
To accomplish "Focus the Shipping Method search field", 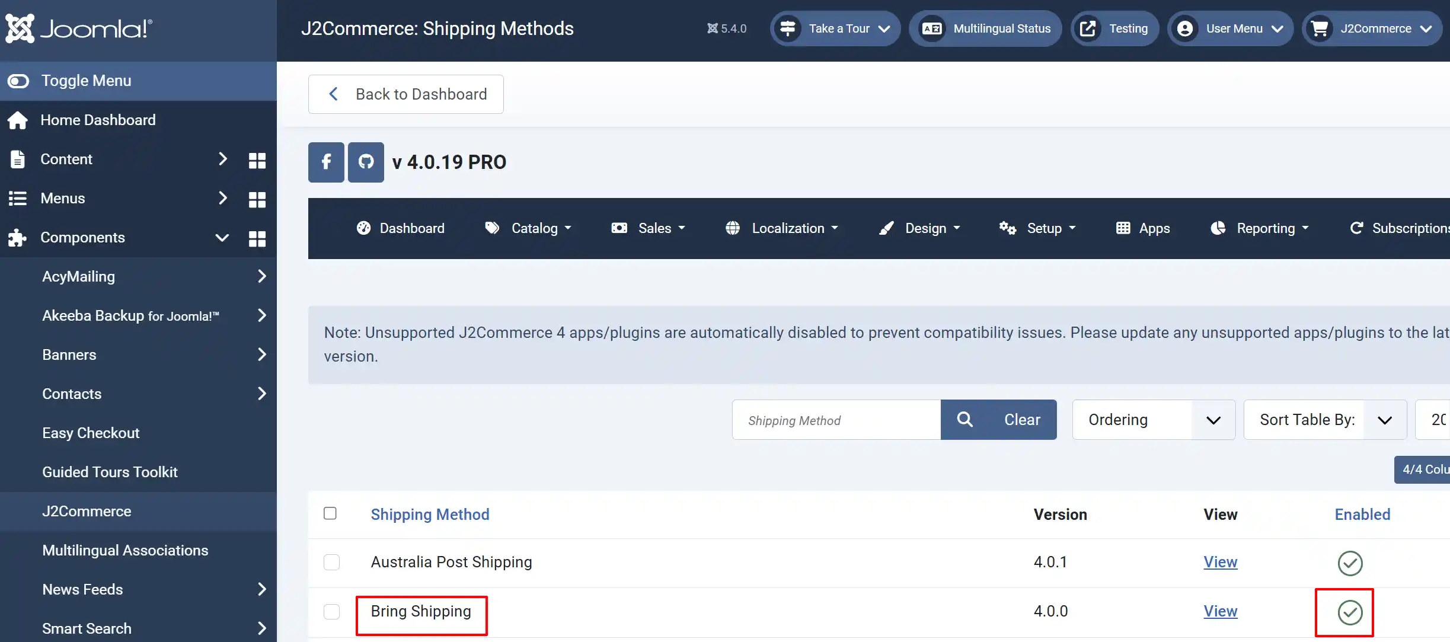I will point(836,420).
